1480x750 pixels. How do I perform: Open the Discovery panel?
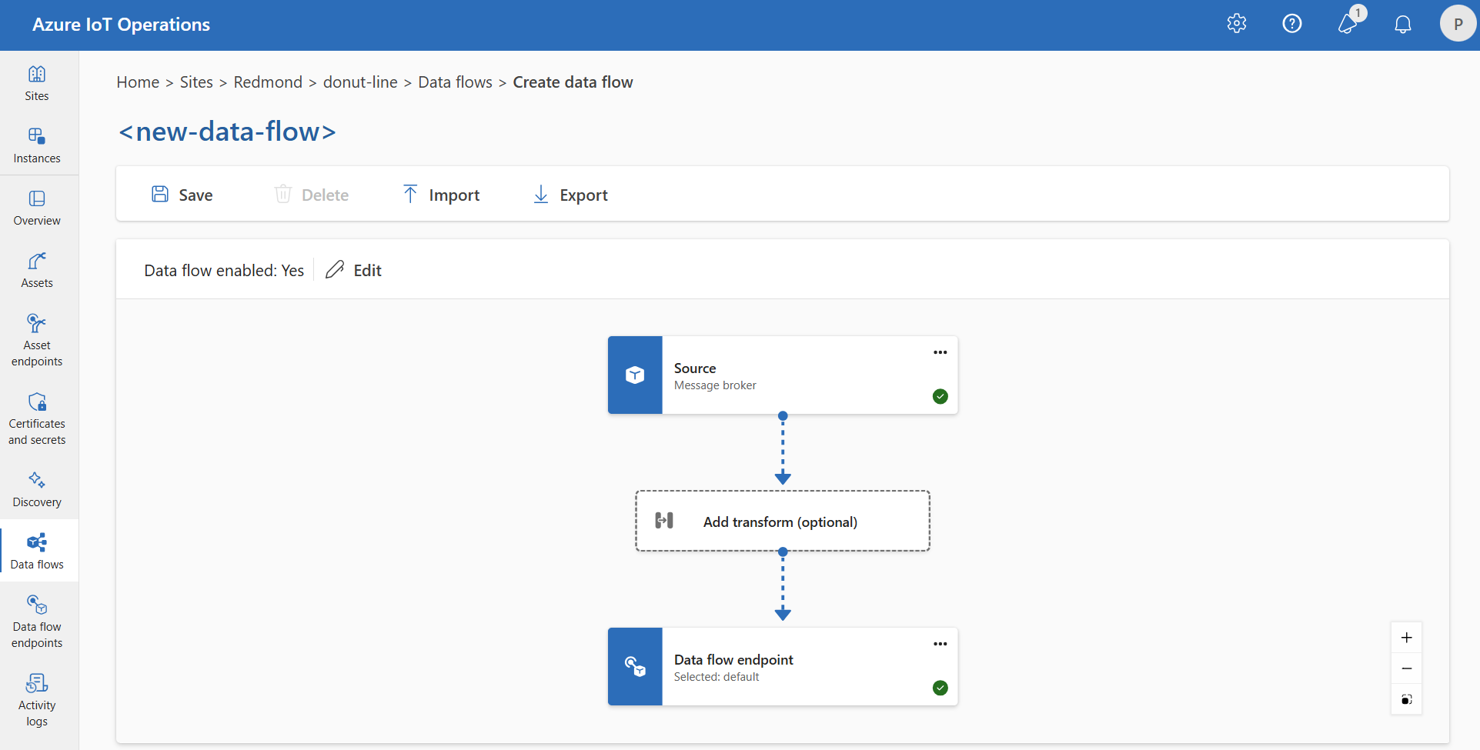tap(36, 489)
